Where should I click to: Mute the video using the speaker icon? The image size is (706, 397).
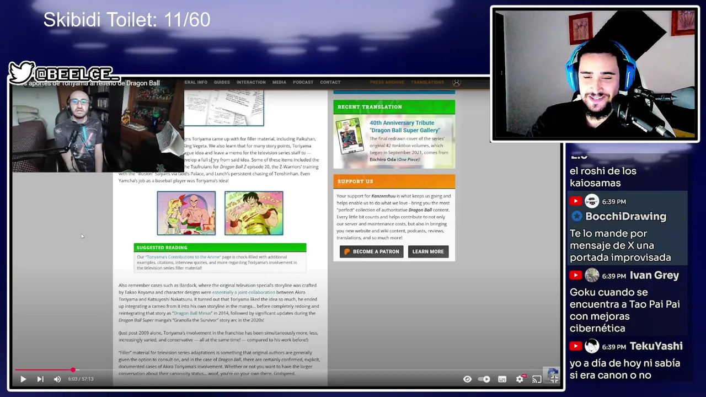point(57,379)
